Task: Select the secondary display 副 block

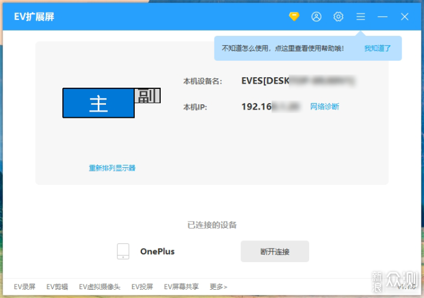Action: (148, 96)
